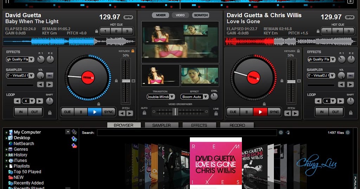Play the left deck track
The width and height of the screenshot is (360, 189).
point(95,112)
